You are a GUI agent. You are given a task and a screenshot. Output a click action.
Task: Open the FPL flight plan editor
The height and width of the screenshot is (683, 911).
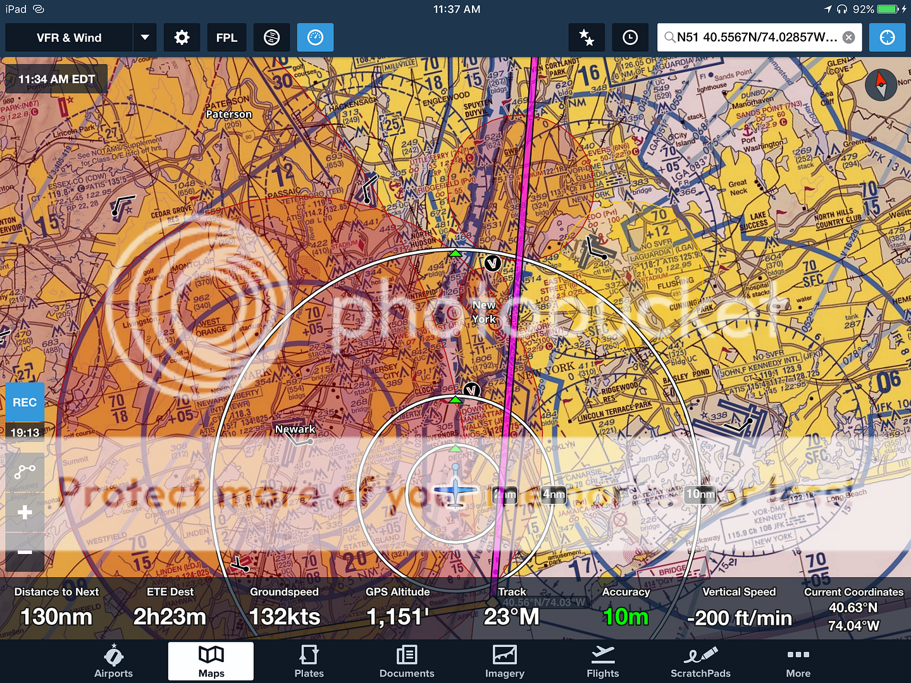(x=226, y=38)
